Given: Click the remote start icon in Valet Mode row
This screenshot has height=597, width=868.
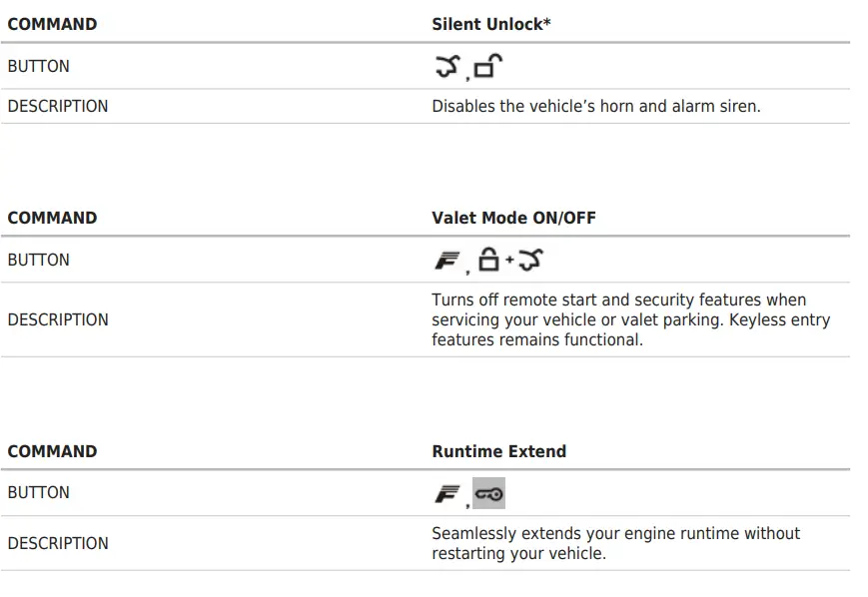Looking at the screenshot, I should 530,262.
